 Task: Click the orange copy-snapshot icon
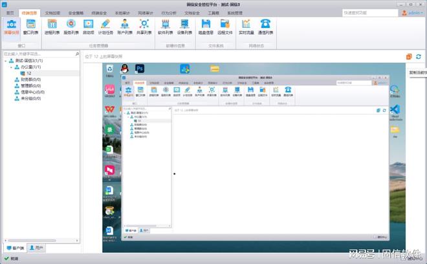409,57
